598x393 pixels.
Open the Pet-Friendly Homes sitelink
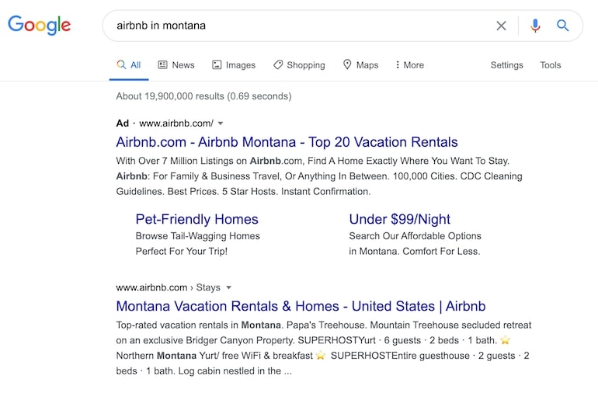tap(196, 219)
